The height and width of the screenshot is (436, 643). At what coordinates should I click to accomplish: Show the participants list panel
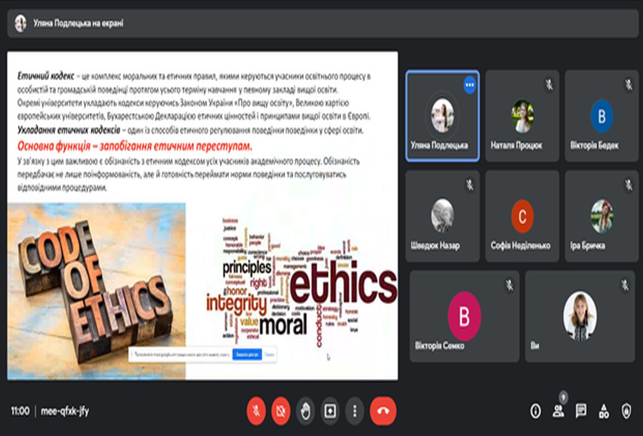click(x=558, y=411)
